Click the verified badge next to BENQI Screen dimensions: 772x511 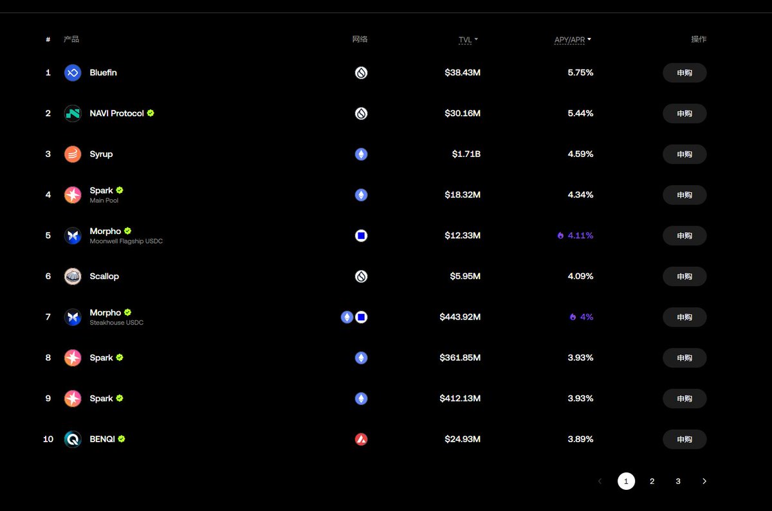122,439
